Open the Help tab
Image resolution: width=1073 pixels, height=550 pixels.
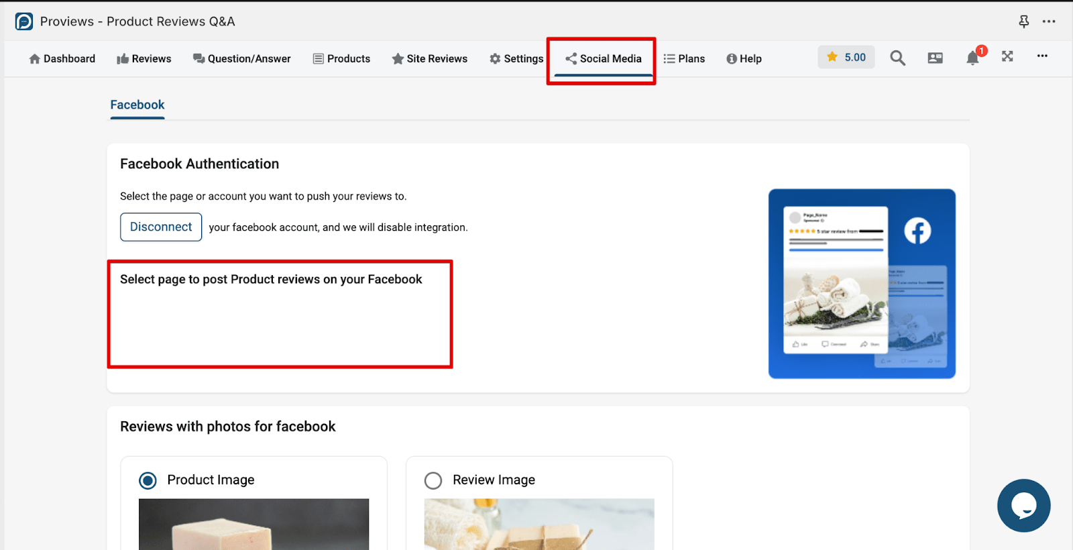pyautogui.click(x=744, y=58)
